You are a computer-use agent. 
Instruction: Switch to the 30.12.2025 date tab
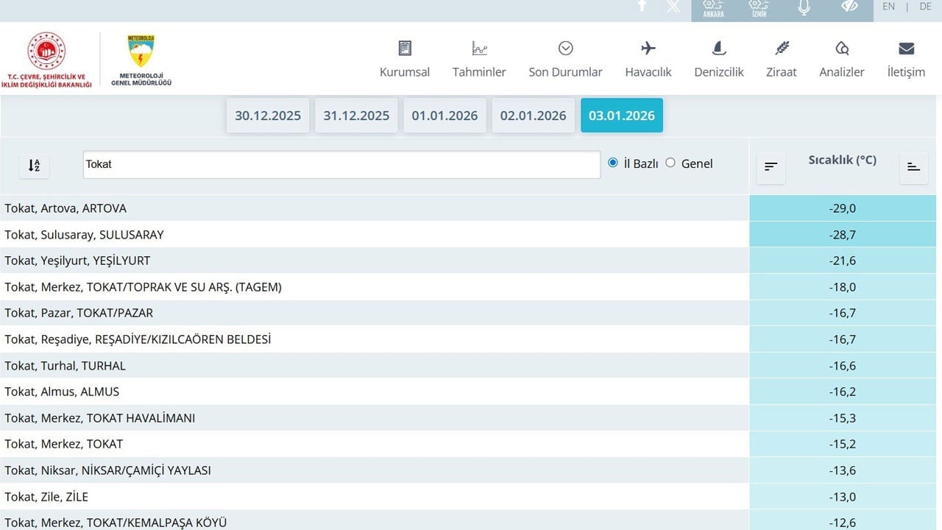tap(268, 116)
